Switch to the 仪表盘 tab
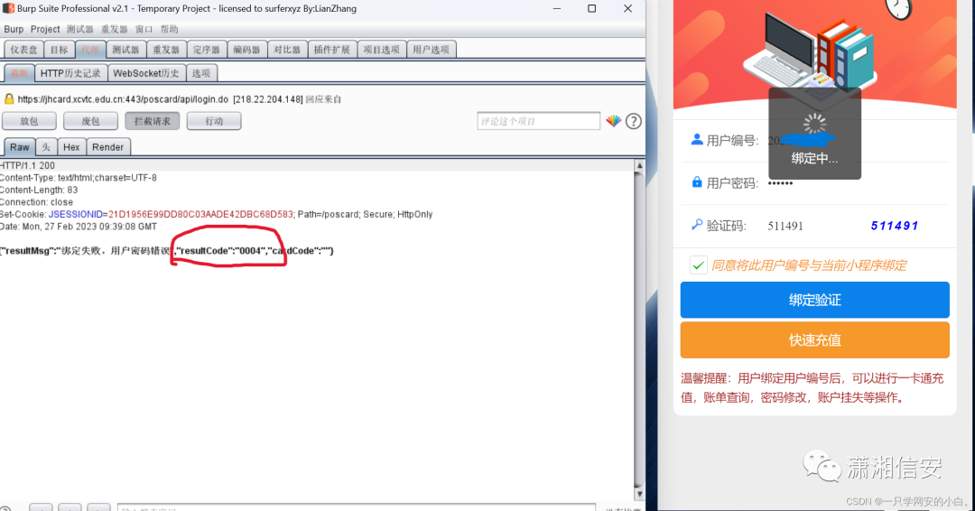 (23, 50)
